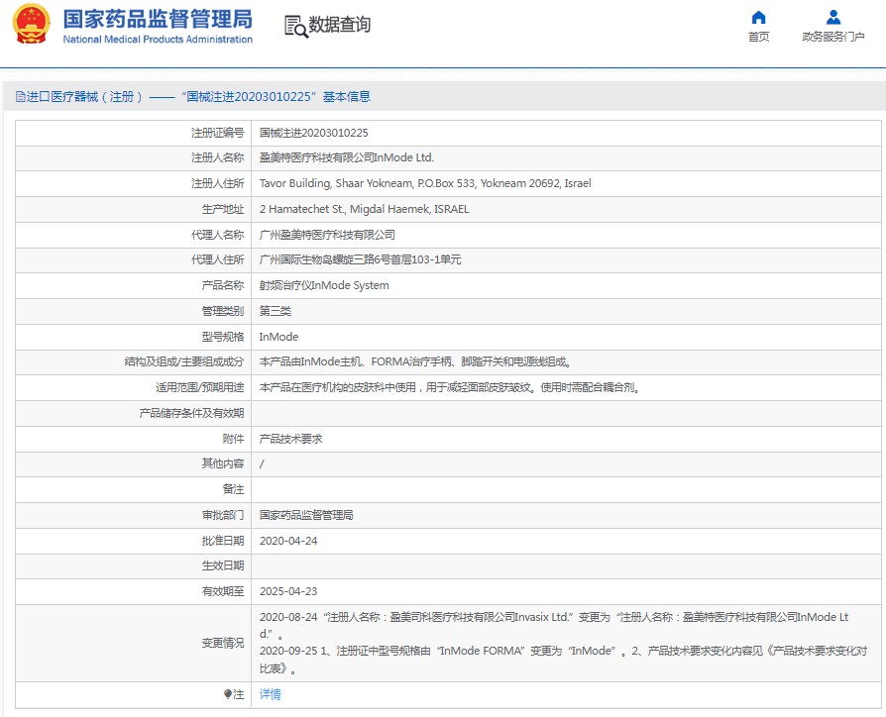886x717 pixels.
Task: Select the 备注 row label
Action: click(x=233, y=489)
